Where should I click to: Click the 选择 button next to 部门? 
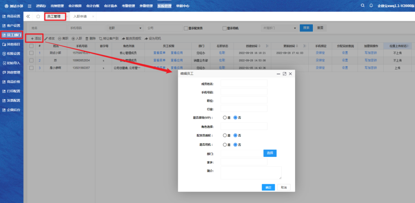[x=270, y=153]
